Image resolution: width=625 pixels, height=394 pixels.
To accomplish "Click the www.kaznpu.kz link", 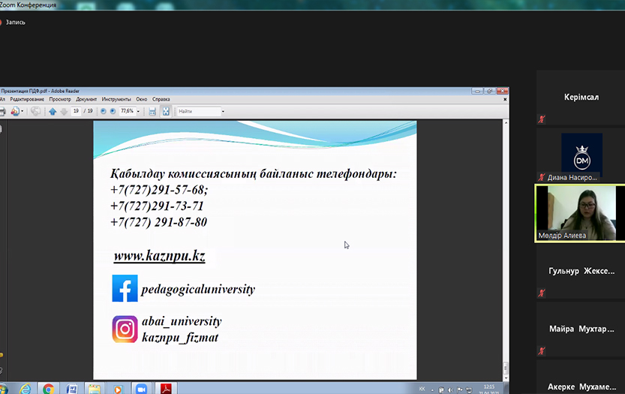I will point(159,257).
